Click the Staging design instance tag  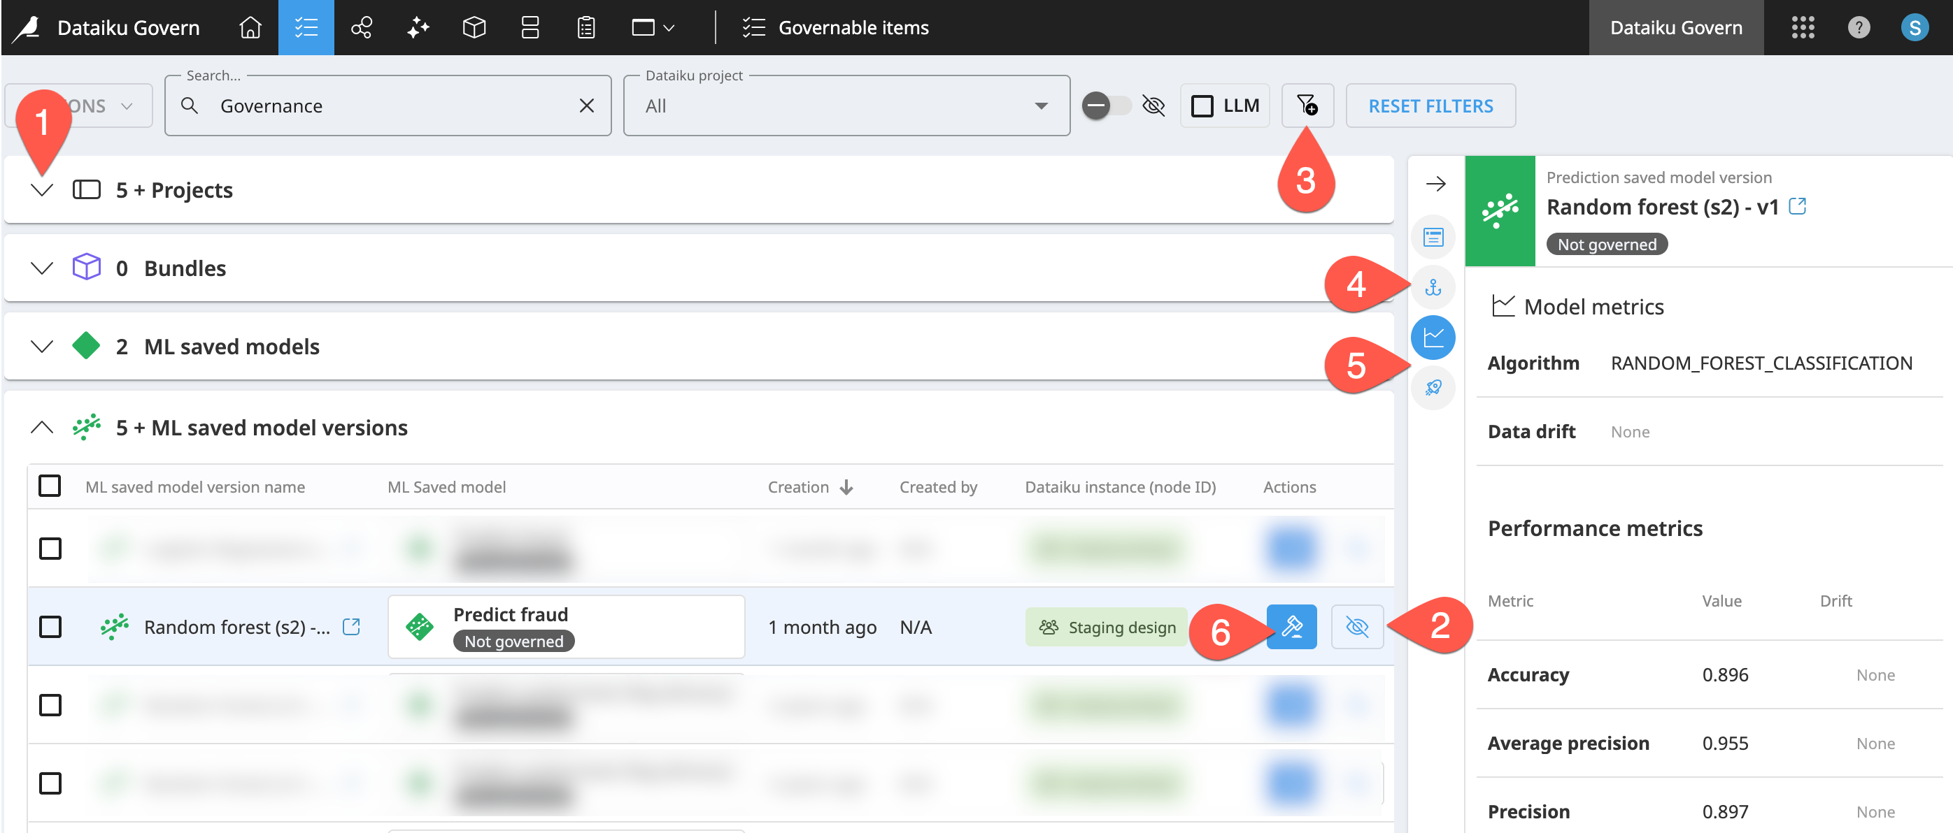1105,627
